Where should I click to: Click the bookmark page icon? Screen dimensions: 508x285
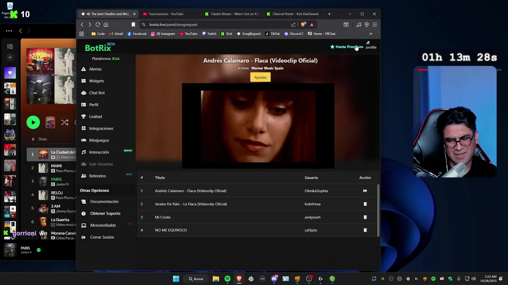133,25
